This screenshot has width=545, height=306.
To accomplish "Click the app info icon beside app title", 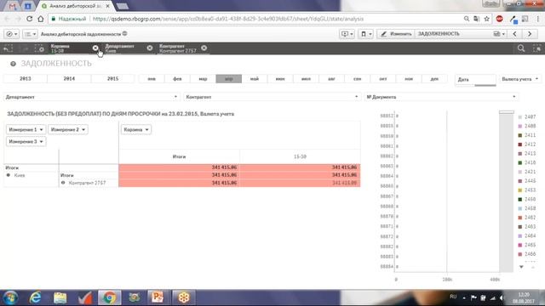I will [x=125, y=34].
